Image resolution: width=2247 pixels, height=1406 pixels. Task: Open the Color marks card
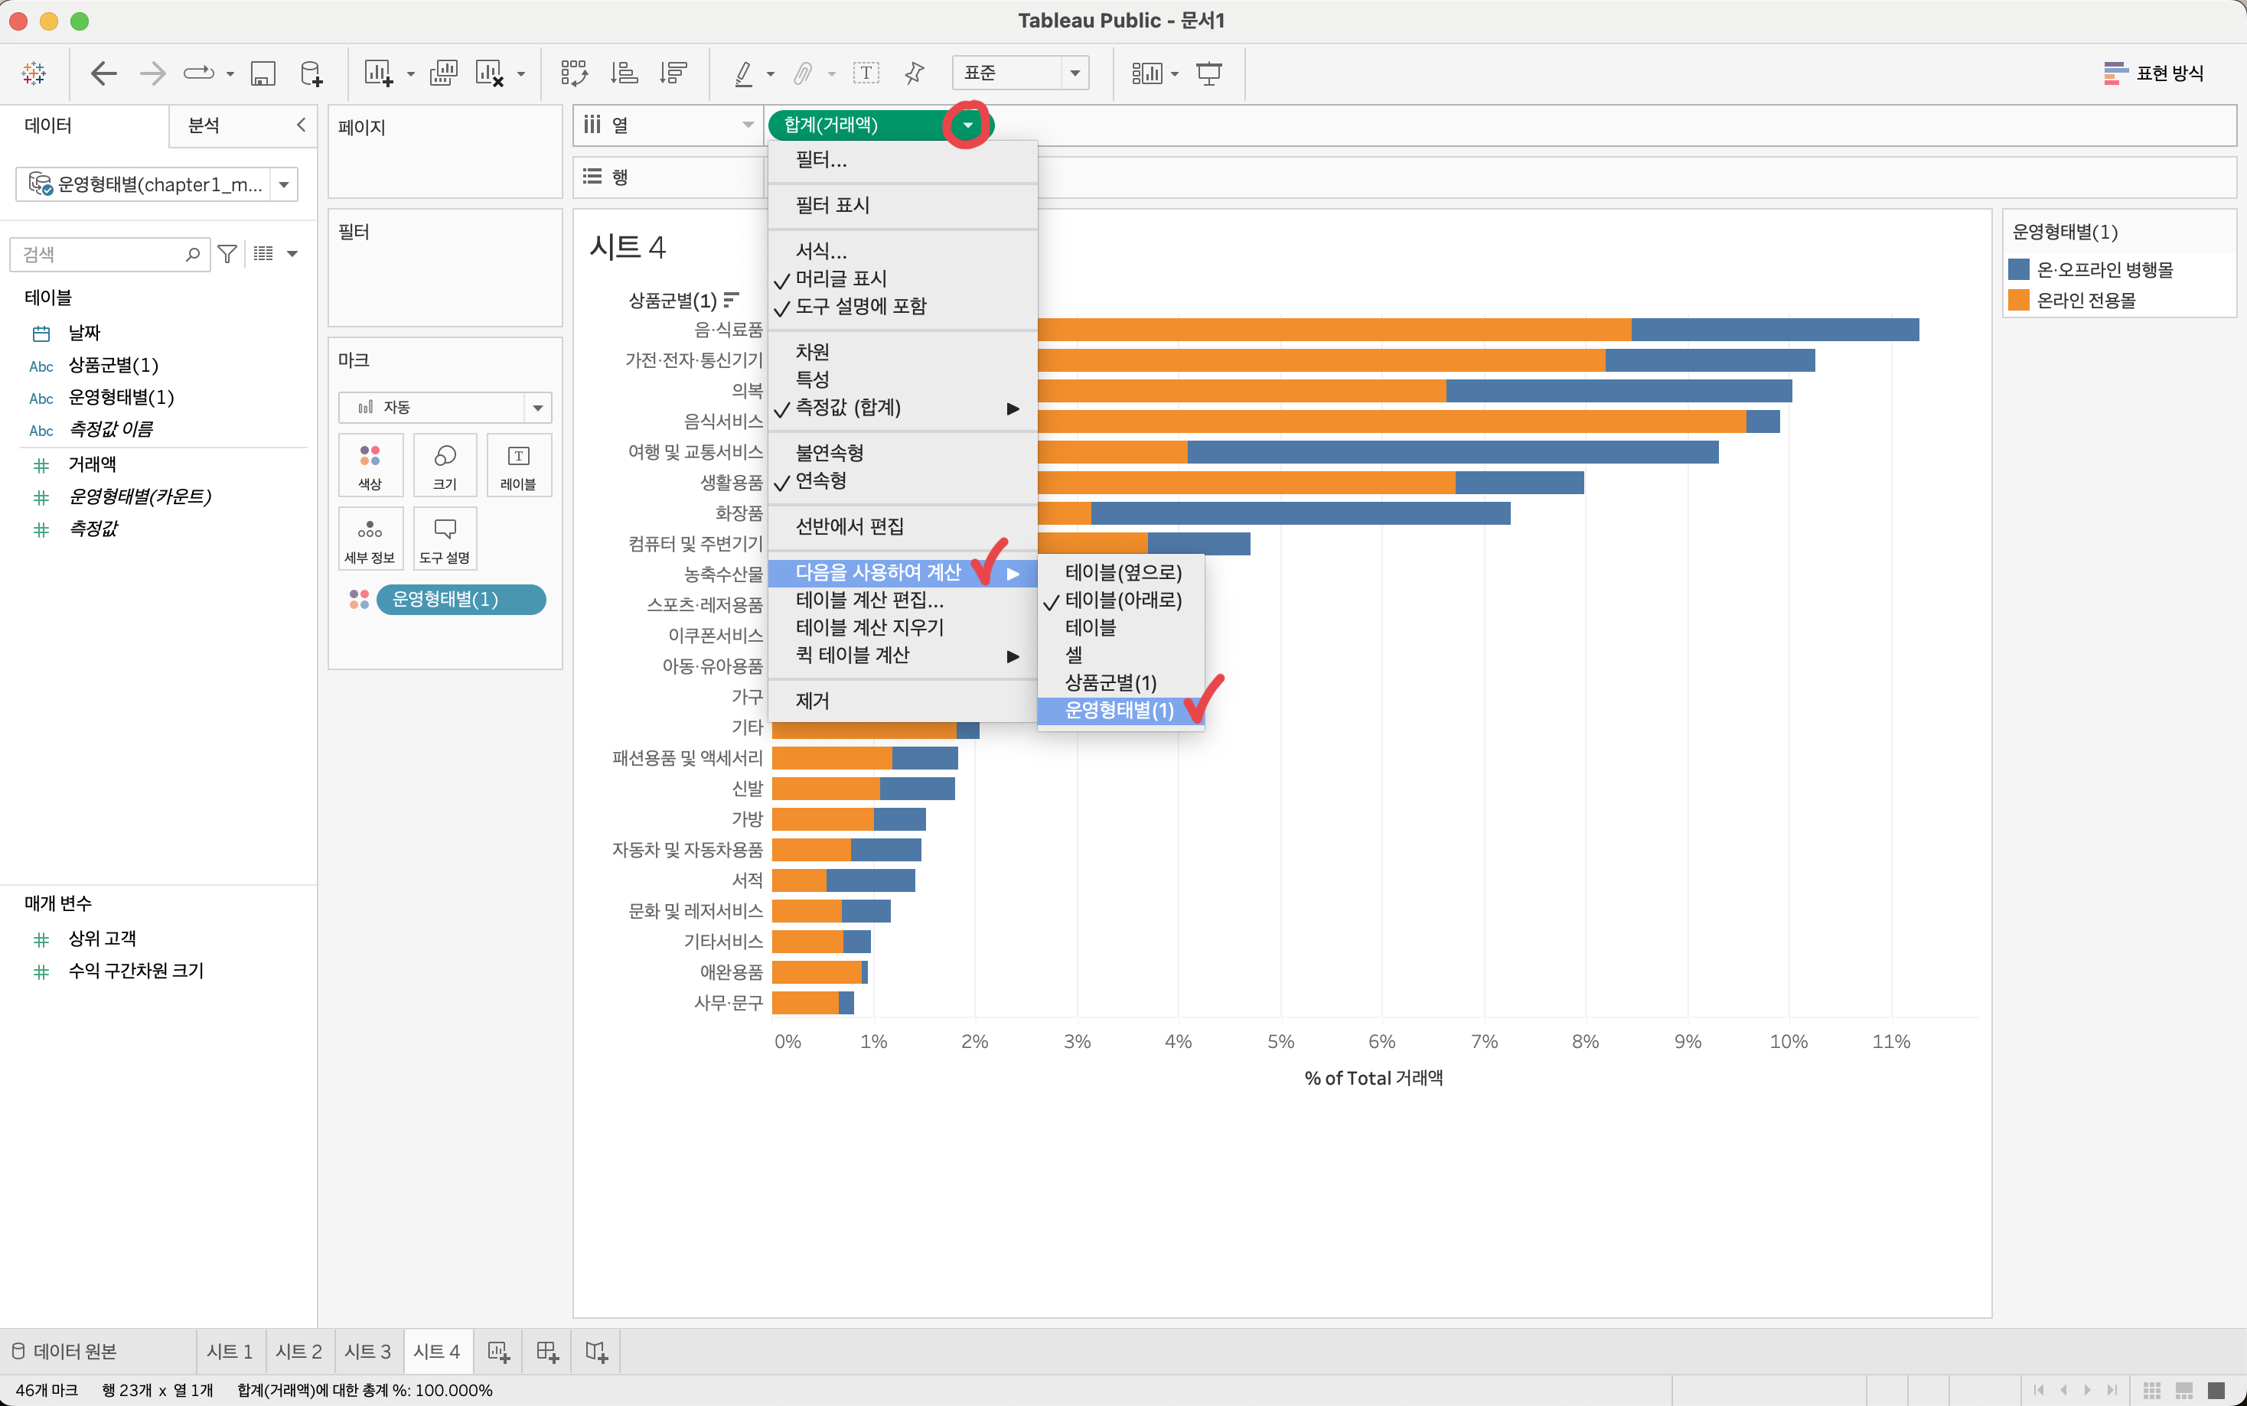tap(370, 465)
